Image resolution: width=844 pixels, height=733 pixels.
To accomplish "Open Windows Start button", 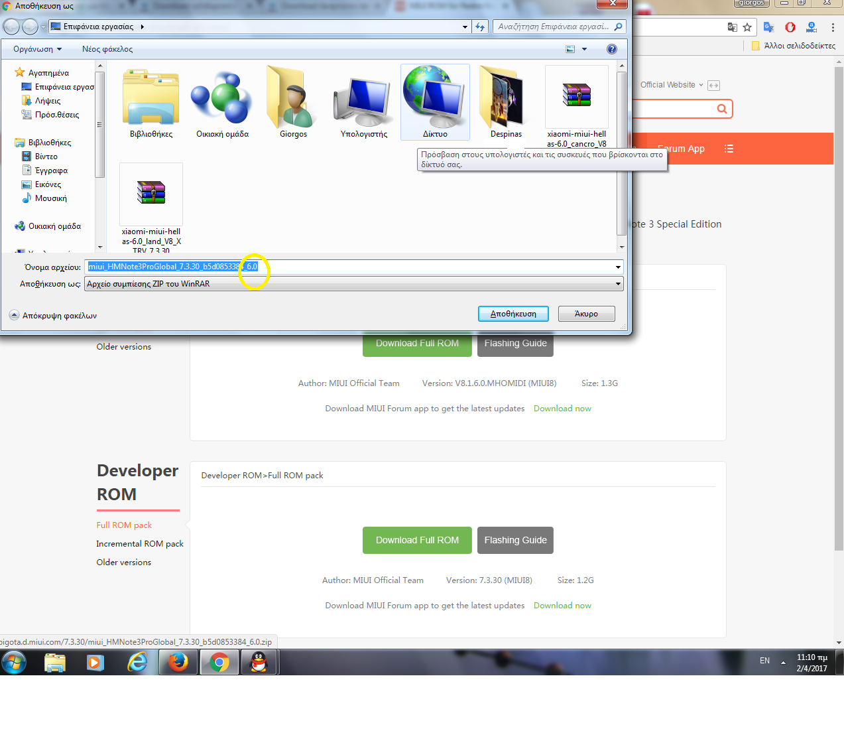I will tap(14, 662).
